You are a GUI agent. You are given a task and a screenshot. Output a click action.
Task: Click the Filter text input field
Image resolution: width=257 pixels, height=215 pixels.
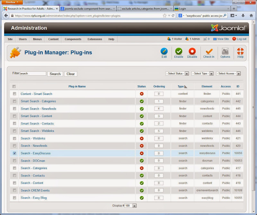pos(33,73)
